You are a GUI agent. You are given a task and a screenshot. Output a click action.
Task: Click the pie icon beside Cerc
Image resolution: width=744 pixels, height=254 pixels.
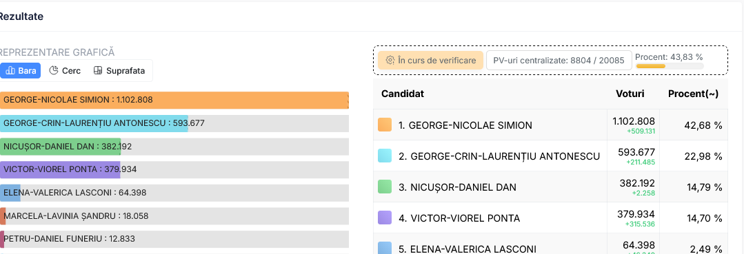54,71
